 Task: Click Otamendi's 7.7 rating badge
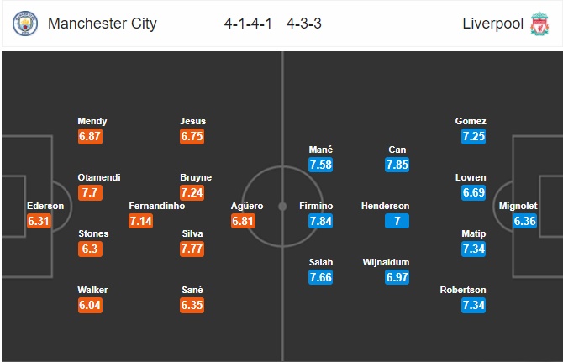[x=91, y=193]
